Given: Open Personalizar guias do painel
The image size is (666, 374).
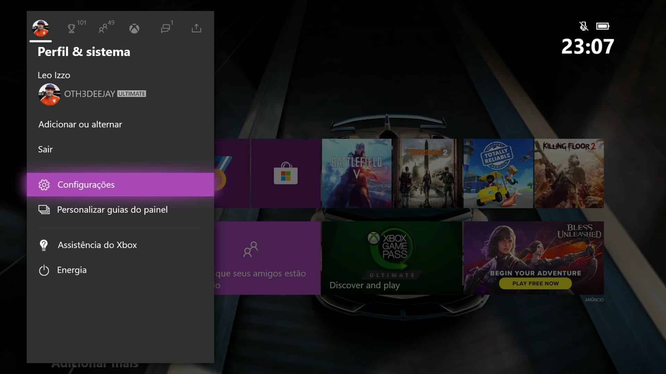Looking at the screenshot, I should click(x=120, y=210).
